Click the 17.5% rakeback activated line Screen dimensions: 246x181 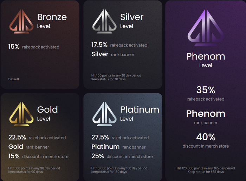click(119, 45)
